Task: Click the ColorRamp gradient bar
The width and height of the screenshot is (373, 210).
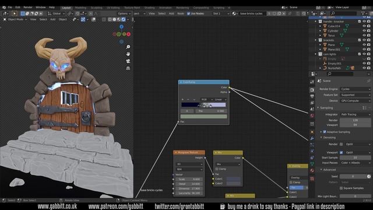Action: pos(203,105)
